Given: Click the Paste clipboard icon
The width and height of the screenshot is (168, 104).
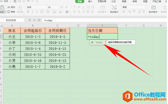Looking at the screenshot, I should (2, 8).
